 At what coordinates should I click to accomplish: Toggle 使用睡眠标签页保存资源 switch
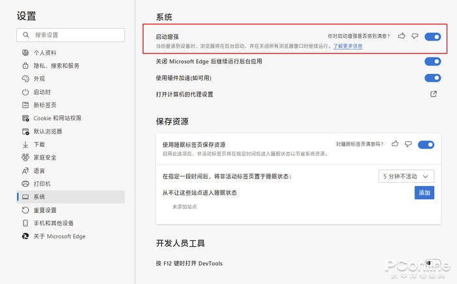(426, 145)
